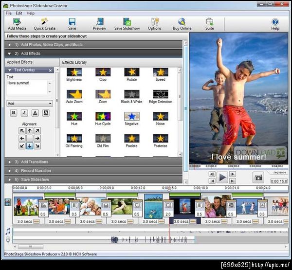This screenshot has width=292, height=270.
Task: Play the slideshow preview
Action: (x=222, y=177)
